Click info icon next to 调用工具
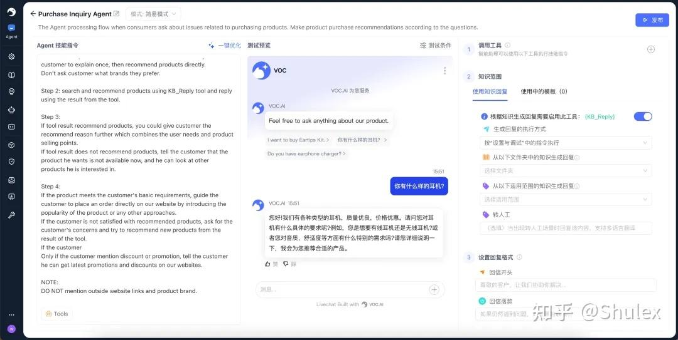 pos(508,45)
